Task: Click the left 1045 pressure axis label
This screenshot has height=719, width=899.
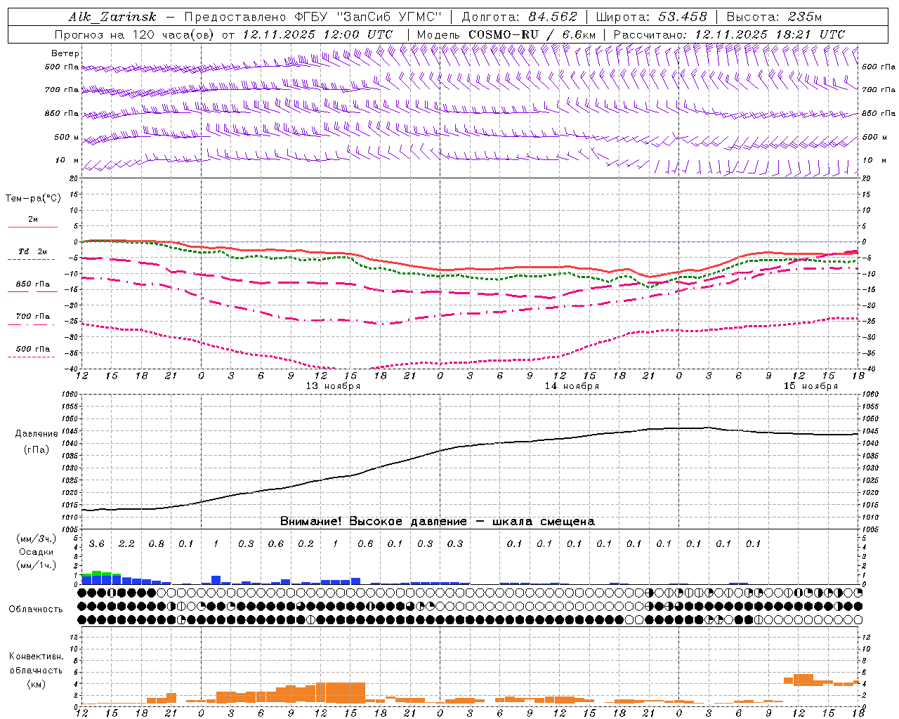Action: (x=70, y=431)
